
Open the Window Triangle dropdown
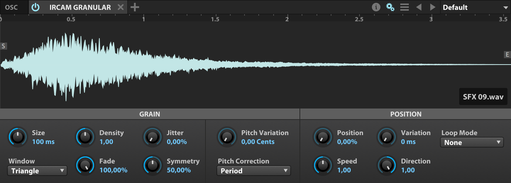37,171
